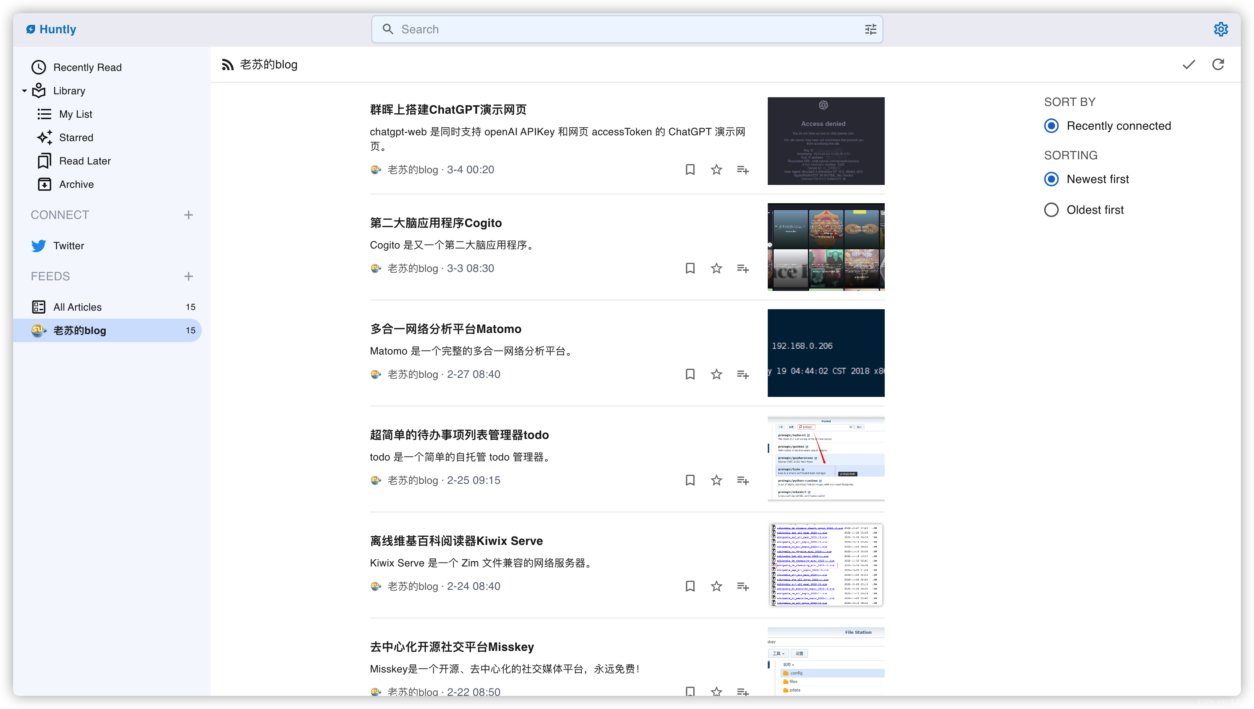Image resolution: width=1254 pixels, height=709 pixels.
Task: Save the ChatGPT article to Read Later
Action: (690, 170)
